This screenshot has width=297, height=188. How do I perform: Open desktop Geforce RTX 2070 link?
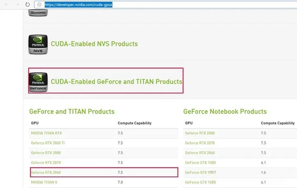tap(46, 162)
